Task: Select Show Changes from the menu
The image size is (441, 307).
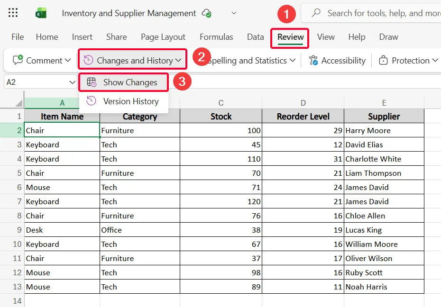Action: pyautogui.click(x=123, y=82)
